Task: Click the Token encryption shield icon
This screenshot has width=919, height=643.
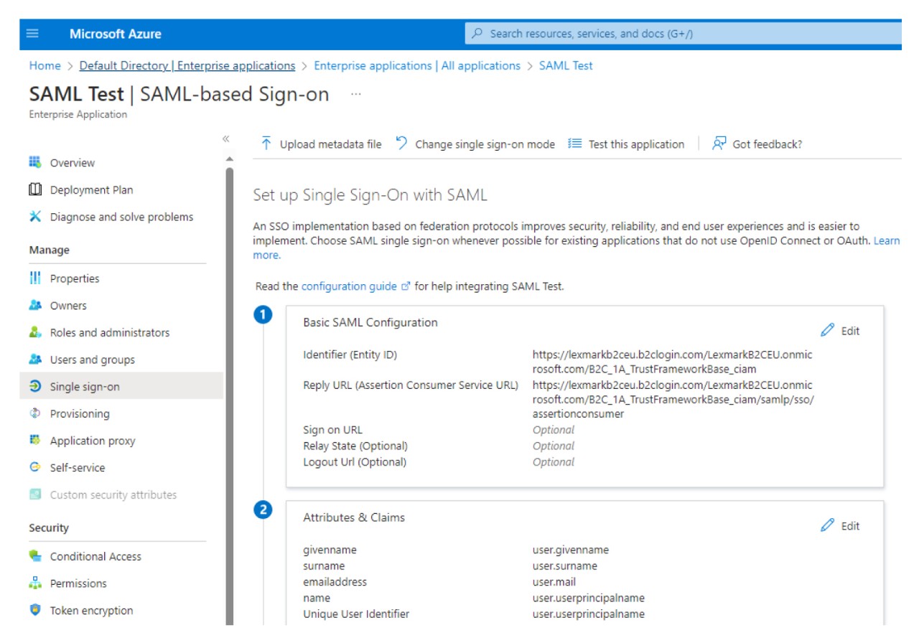Action: [x=35, y=610]
